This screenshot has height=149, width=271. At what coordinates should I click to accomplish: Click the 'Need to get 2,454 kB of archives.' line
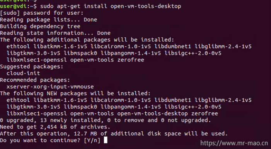(55, 127)
